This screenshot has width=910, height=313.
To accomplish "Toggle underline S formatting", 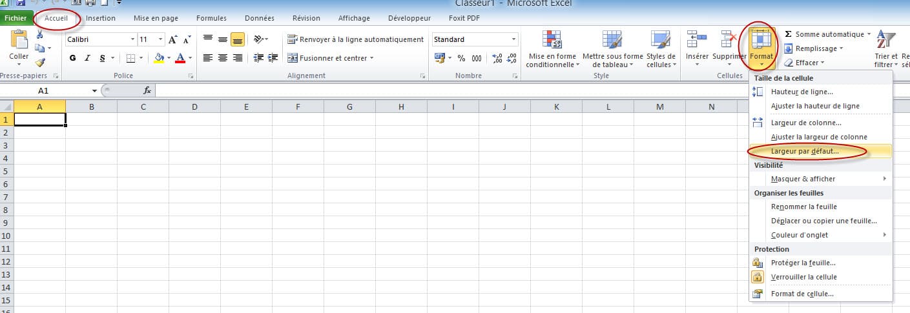I will coord(103,58).
